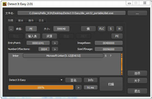Click the 签名 signature button
Image resolution: width=152 pixels, height=99 pixels.
click(x=73, y=80)
